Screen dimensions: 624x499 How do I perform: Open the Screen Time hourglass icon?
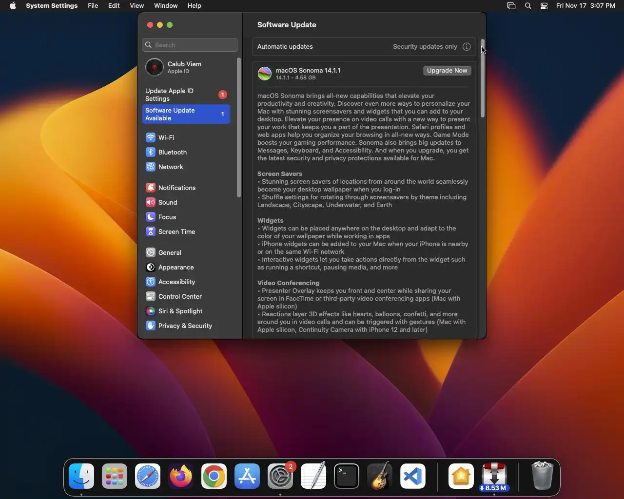(x=151, y=231)
